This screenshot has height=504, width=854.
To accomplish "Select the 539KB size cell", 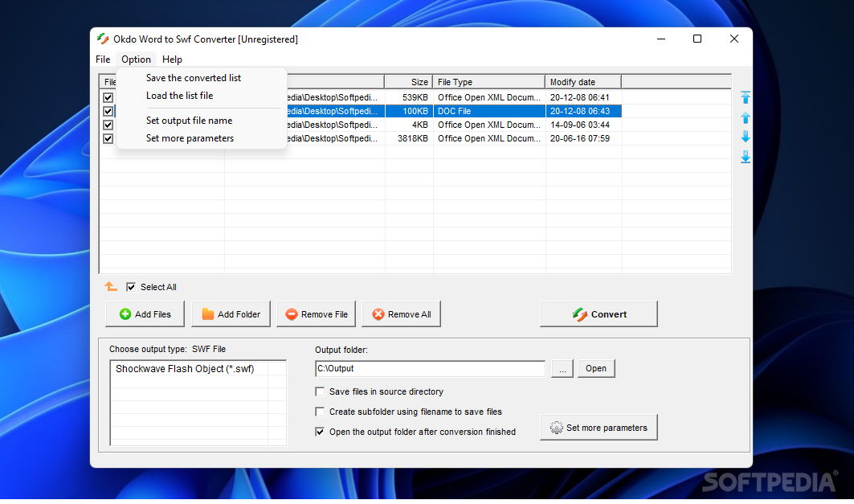I will coord(409,97).
